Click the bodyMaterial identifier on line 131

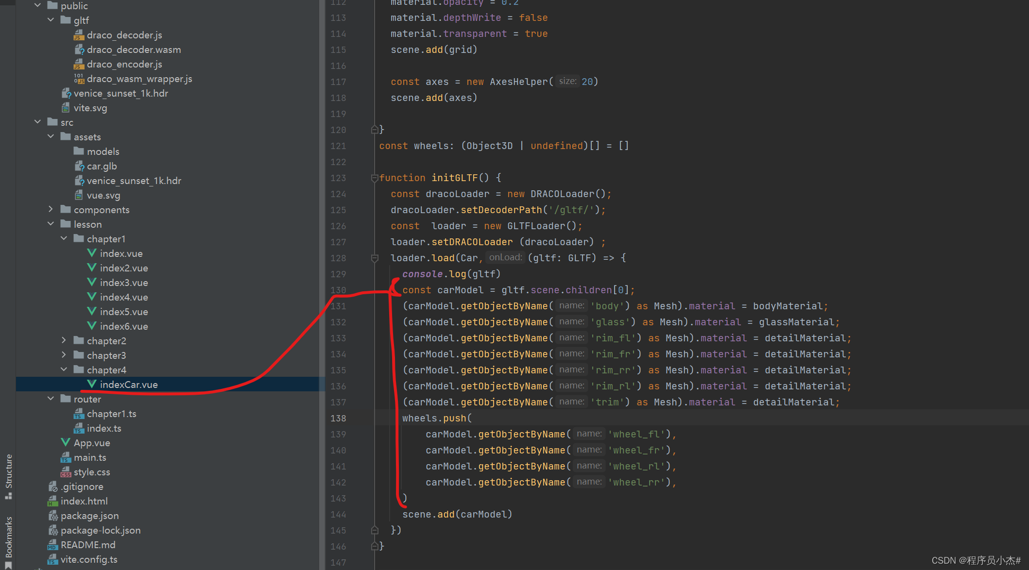pos(788,306)
